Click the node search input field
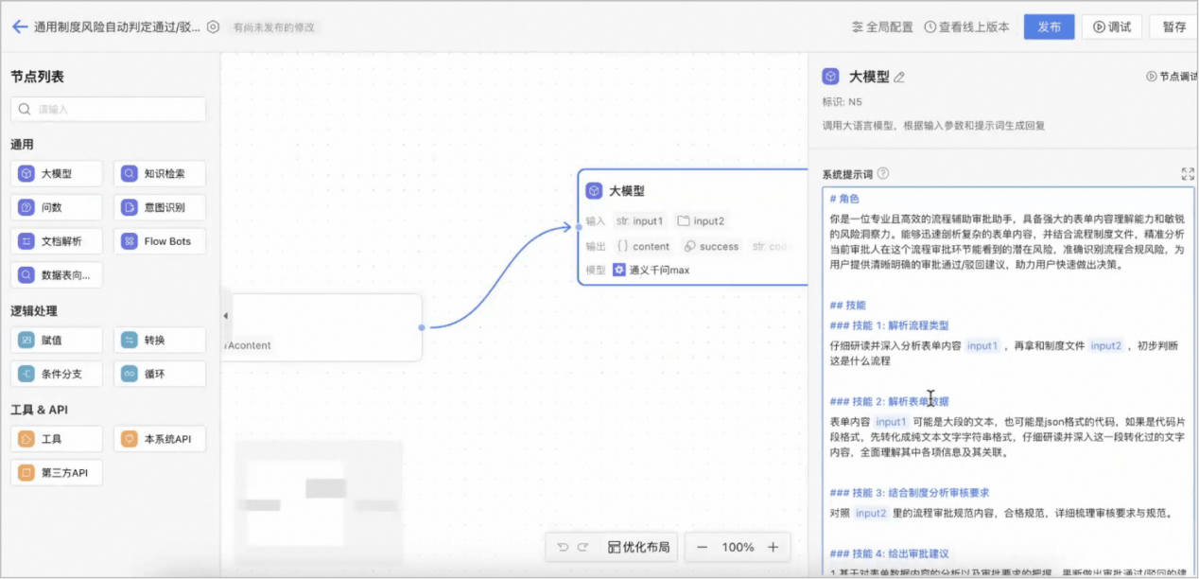 coord(108,110)
